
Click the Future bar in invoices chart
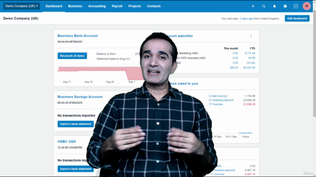coord(245,133)
